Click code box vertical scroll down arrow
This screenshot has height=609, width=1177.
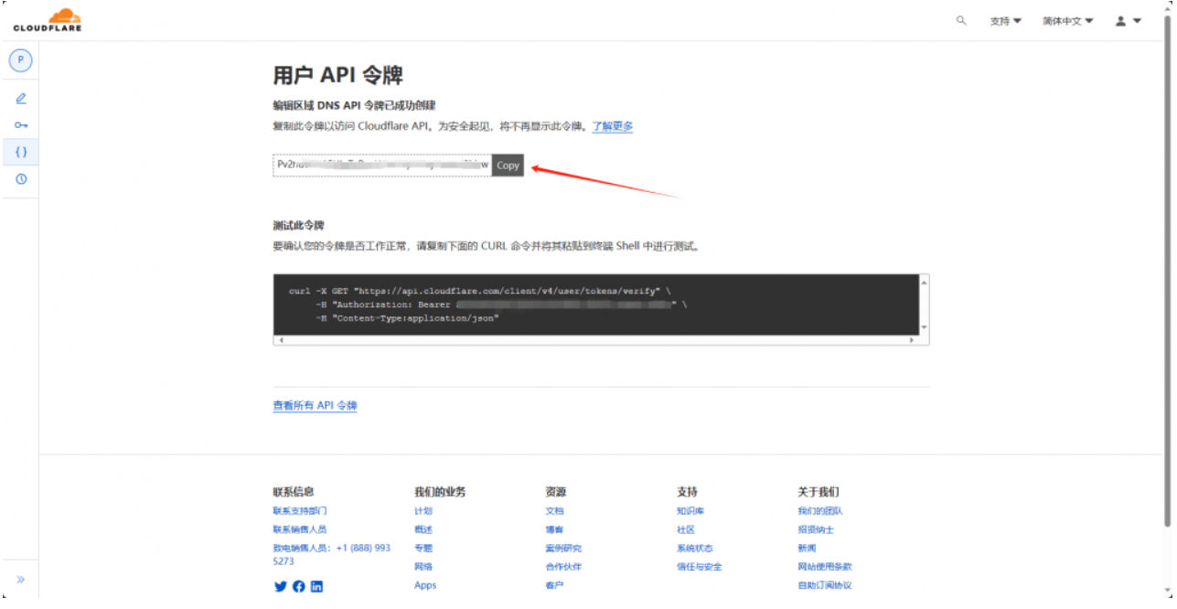[924, 327]
